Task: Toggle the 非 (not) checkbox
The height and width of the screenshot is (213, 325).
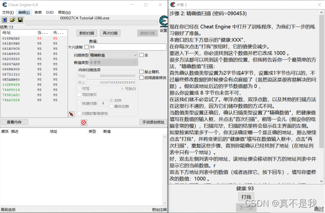Action: click(x=141, y=55)
